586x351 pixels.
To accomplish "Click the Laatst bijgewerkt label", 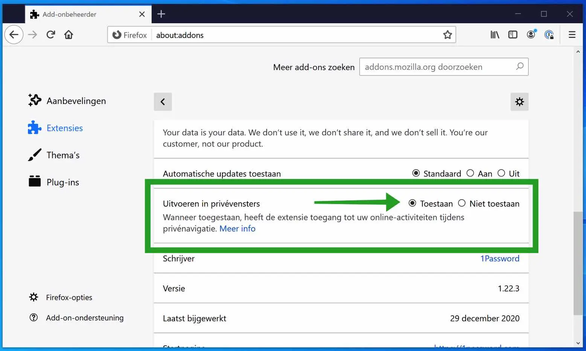I will [195, 319].
